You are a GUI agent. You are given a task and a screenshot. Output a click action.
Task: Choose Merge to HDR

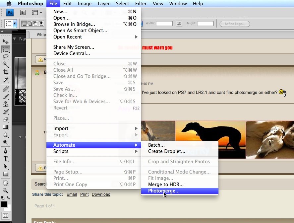180,185
